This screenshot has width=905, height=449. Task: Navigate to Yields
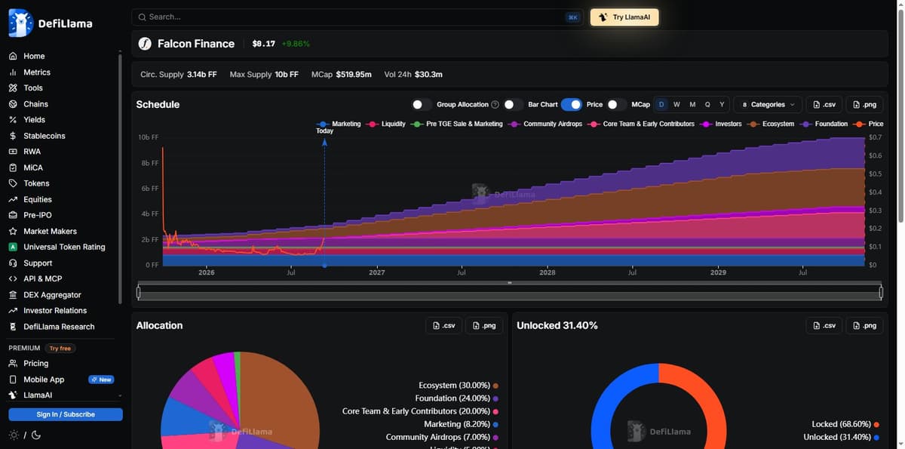point(34,120)
